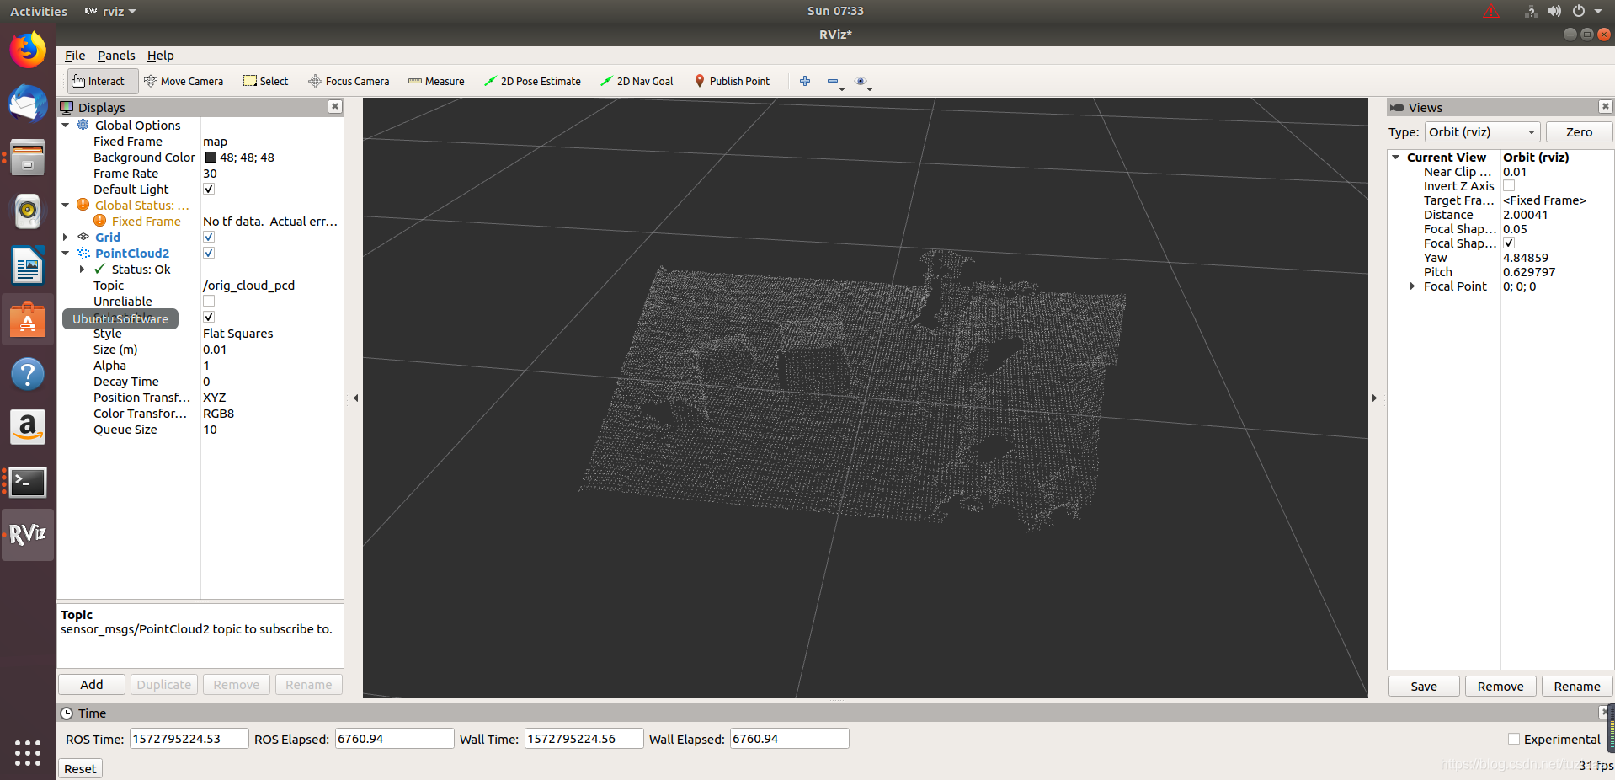The image size is (1615, 780).
Task: Click the Topic value /orig_cloud_pcd
Action: click(248, 285)
